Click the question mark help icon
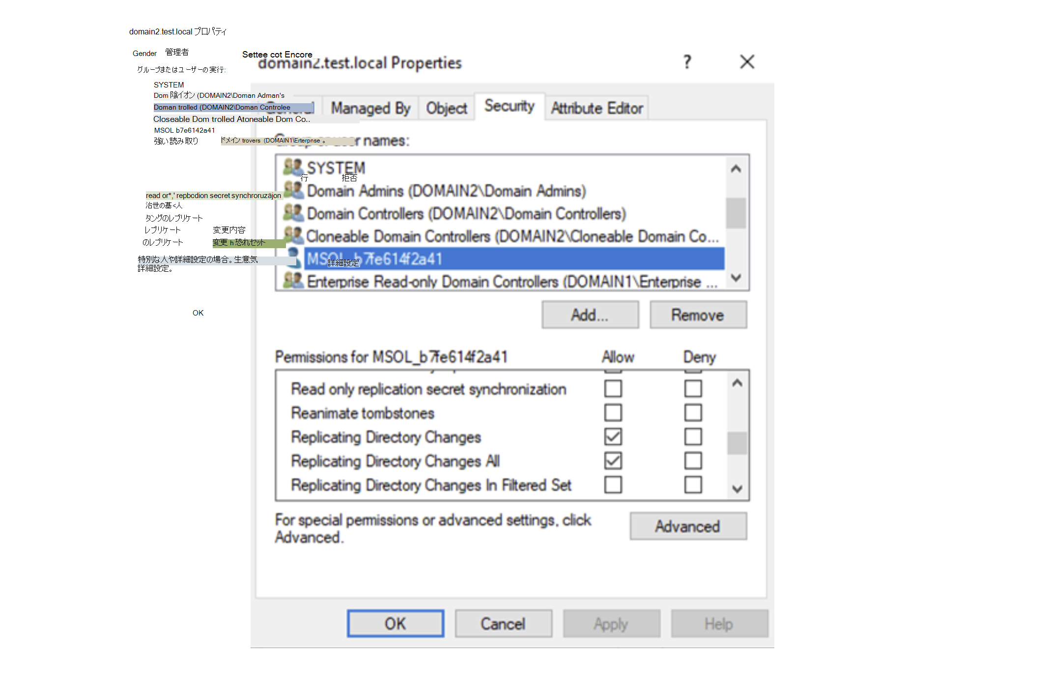This screenshot has width=1050, height=688. pos(687,62)
